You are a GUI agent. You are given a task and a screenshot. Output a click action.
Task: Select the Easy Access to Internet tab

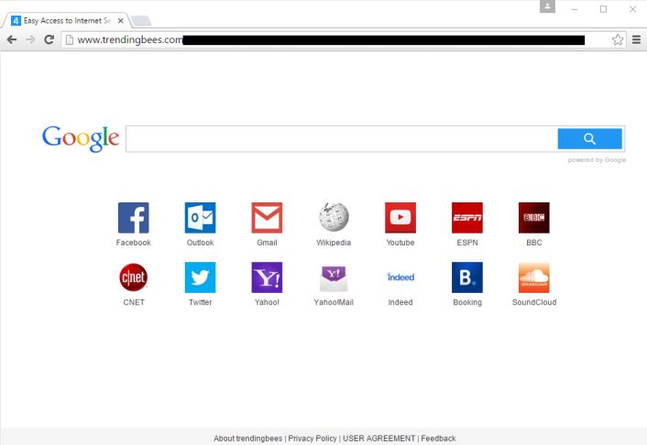(x=67, y=21)
